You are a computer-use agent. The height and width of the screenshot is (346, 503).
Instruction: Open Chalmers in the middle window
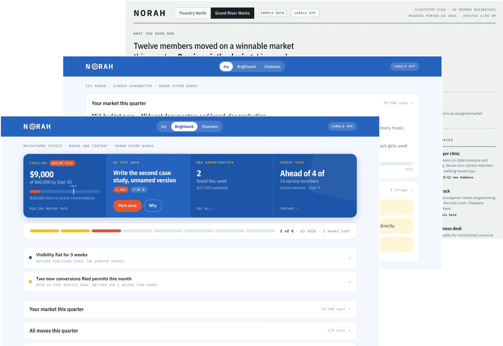pyautogui.click(x=272, y=67)
